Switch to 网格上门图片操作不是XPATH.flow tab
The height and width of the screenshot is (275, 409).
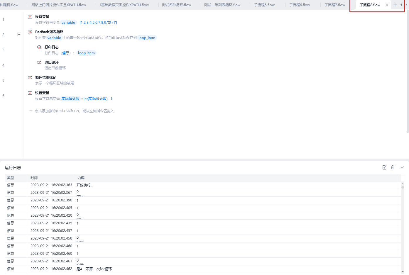point(59,5)
